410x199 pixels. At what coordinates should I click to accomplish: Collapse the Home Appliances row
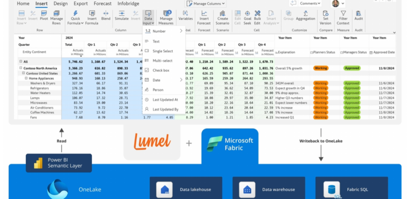26,79
